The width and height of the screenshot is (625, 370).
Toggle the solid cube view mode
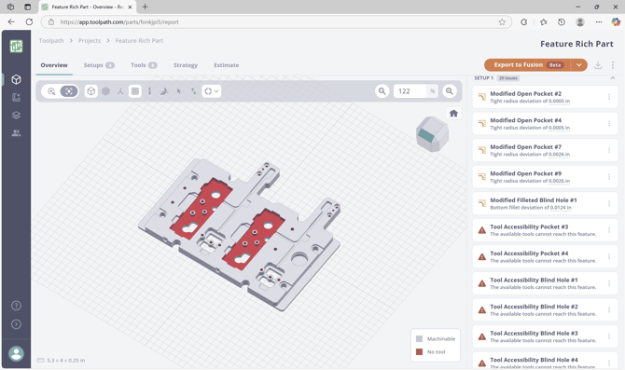point(91,91)
